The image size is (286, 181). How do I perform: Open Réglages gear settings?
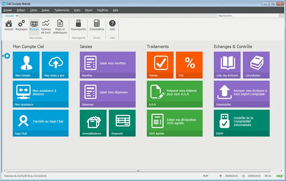pyautogui.click(x=21, y=25)
